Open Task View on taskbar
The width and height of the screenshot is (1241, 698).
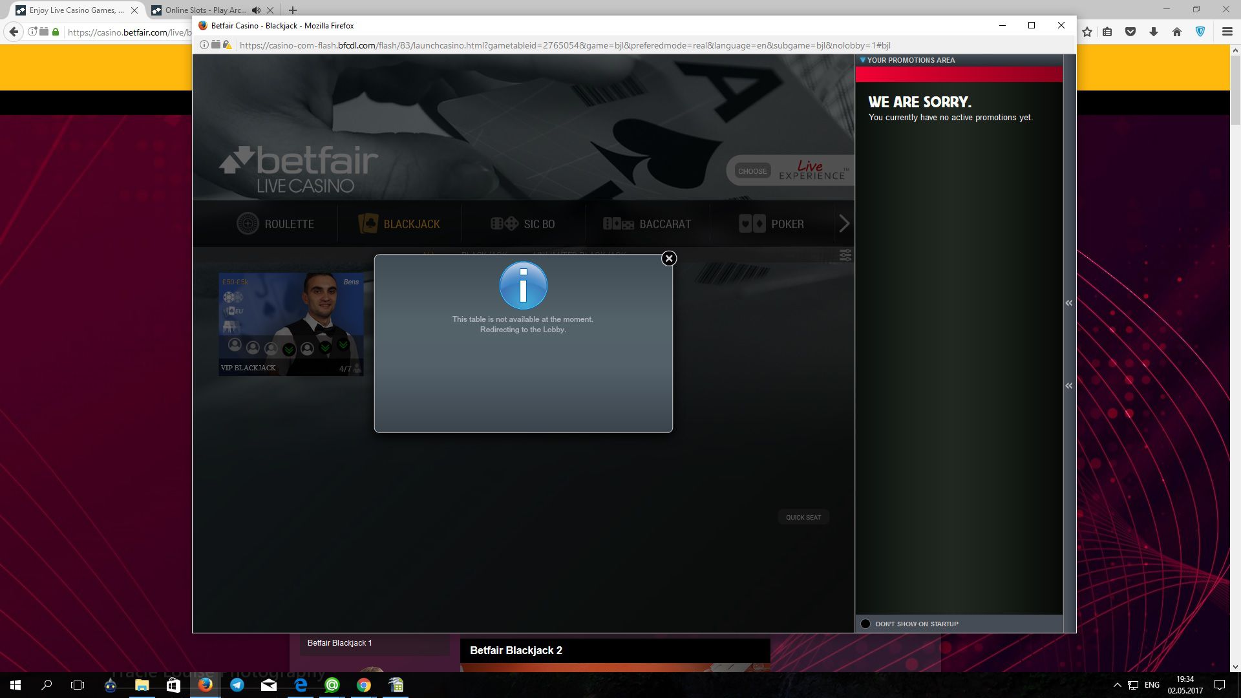tap(78, 685)
